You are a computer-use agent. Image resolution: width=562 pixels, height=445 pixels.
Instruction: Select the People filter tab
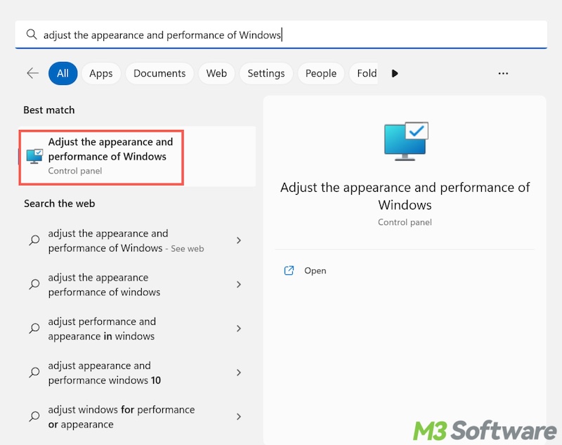(x=321, y=73)
